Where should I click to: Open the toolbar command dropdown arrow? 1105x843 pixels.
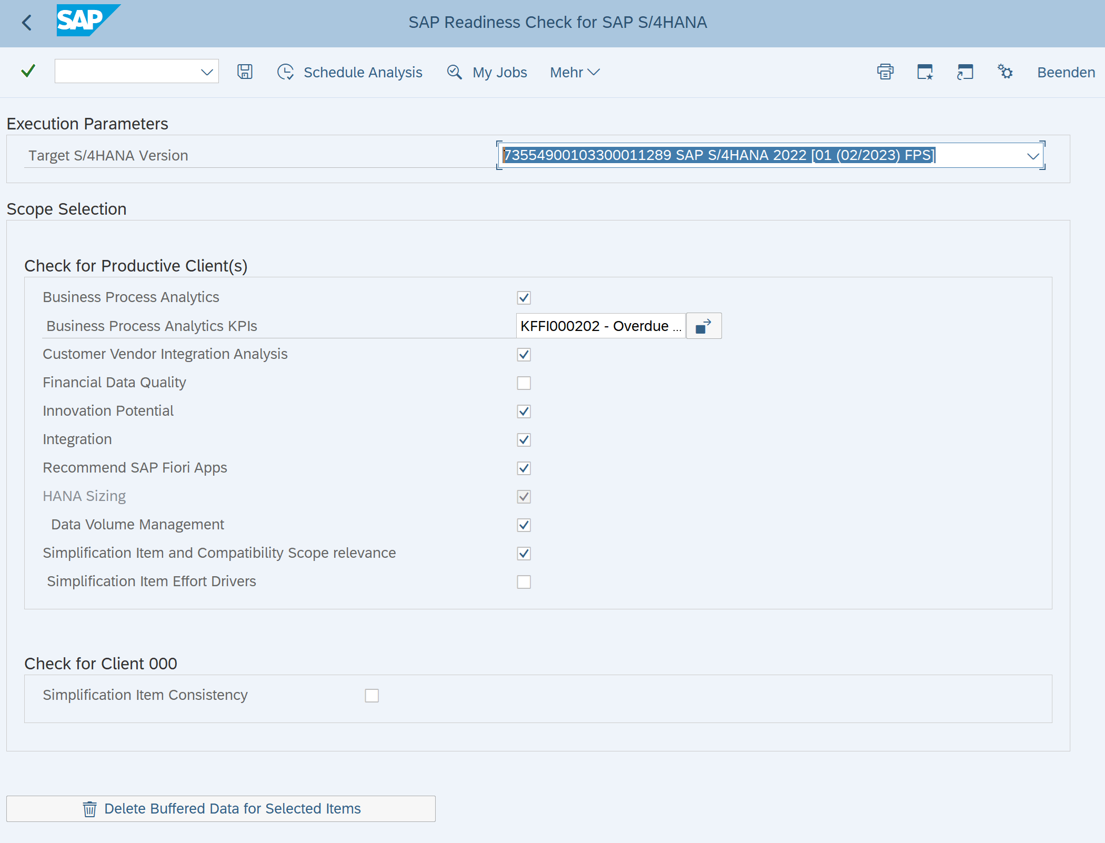point(207,72)
